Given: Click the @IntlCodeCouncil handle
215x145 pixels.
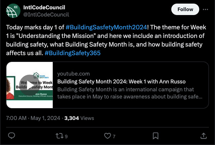Looking at the screenshot, I should pos(46,14).
